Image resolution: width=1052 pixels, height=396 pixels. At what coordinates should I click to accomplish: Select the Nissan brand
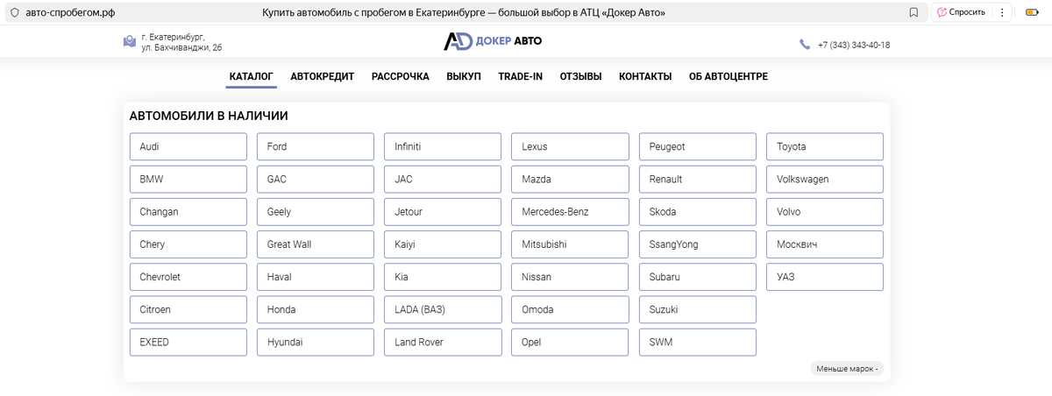pyautogui.click(x=571, y=277)
